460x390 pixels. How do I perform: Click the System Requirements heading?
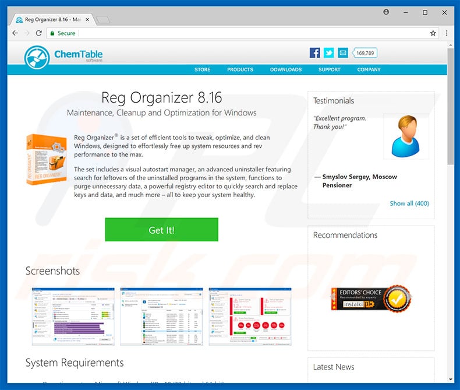click(x=75, y=363)
